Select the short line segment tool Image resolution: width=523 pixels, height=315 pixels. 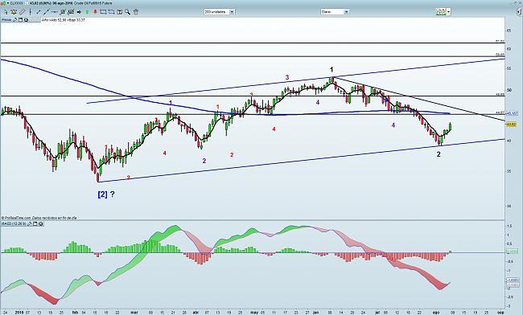(x=38, y=12)
